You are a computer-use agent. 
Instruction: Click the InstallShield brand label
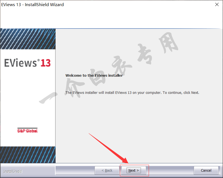(x=13, y=171)
